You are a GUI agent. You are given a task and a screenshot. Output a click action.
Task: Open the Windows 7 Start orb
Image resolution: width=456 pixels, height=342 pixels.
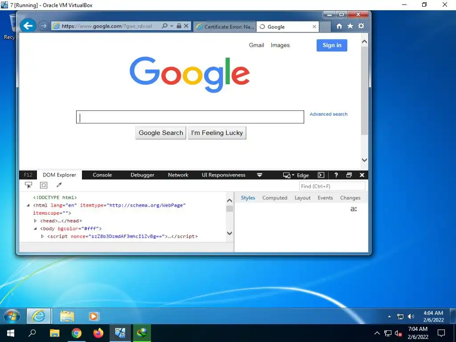point(12,316)
